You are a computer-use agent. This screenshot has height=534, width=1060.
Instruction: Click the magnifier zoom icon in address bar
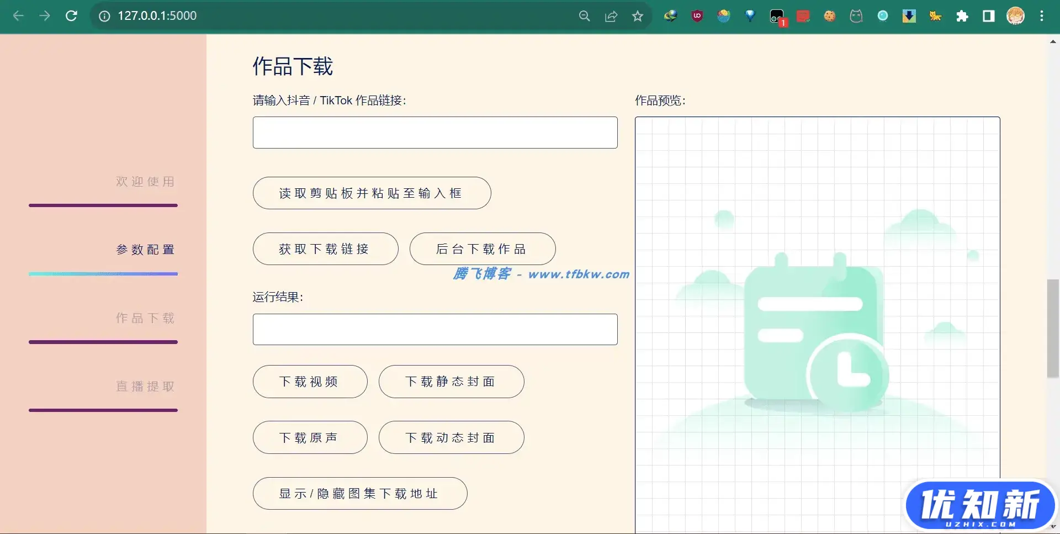585,16
